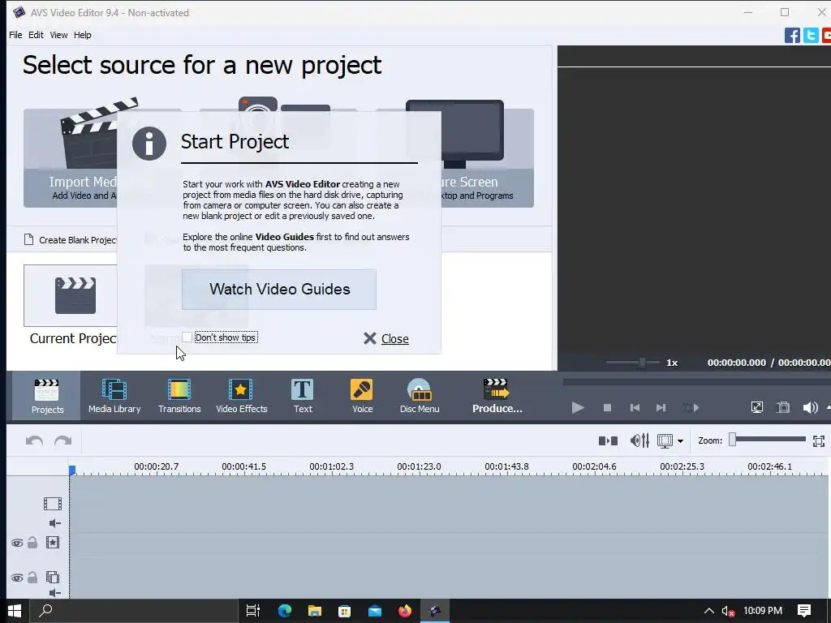Hide the video overlay track
The width and height of the screenshot is (831, 623).
click(x=17, y=578)
